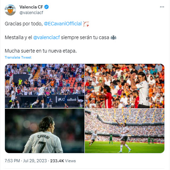Screen dimensions: 170x170
Task: Open the @valenciacf mention in tweet text
Action: tap(47, 37)
